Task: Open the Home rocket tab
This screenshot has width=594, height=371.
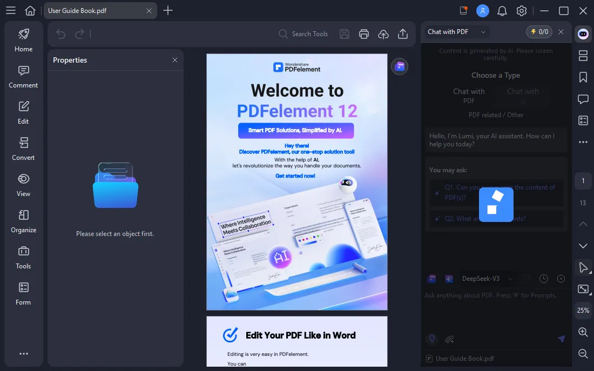Action: [x=23, y=41]
